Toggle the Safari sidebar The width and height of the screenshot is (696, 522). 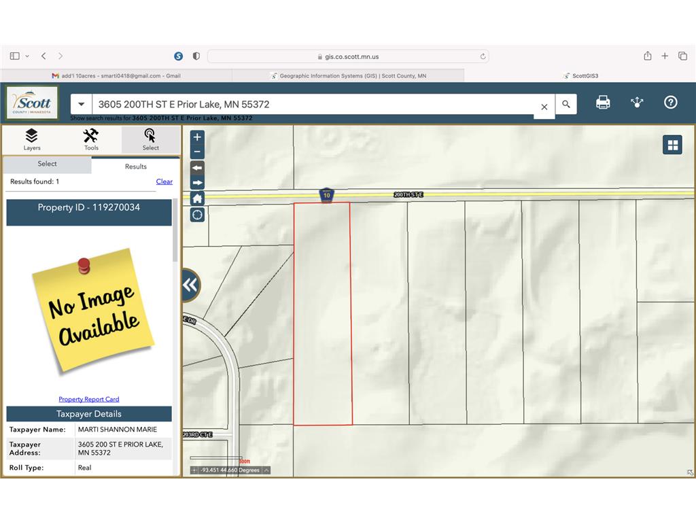pos(15,56)
